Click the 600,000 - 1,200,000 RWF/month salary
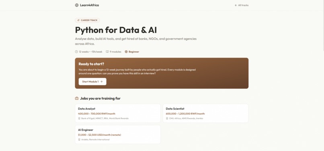The width and height of the screenshot is (324, 151). (185, 113)
